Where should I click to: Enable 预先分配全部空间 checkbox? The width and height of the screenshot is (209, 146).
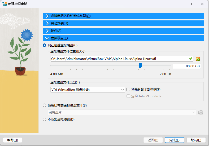click(128, 89)
